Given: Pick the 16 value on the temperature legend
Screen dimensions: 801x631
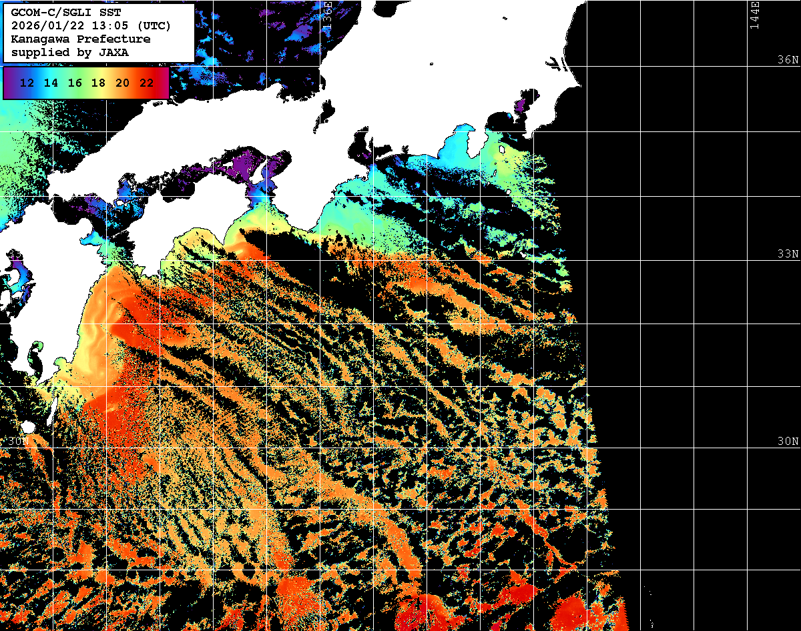Looking at the screenshot, I should pos(75,83).
